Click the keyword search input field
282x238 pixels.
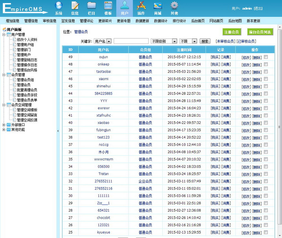tap(131, 41)
